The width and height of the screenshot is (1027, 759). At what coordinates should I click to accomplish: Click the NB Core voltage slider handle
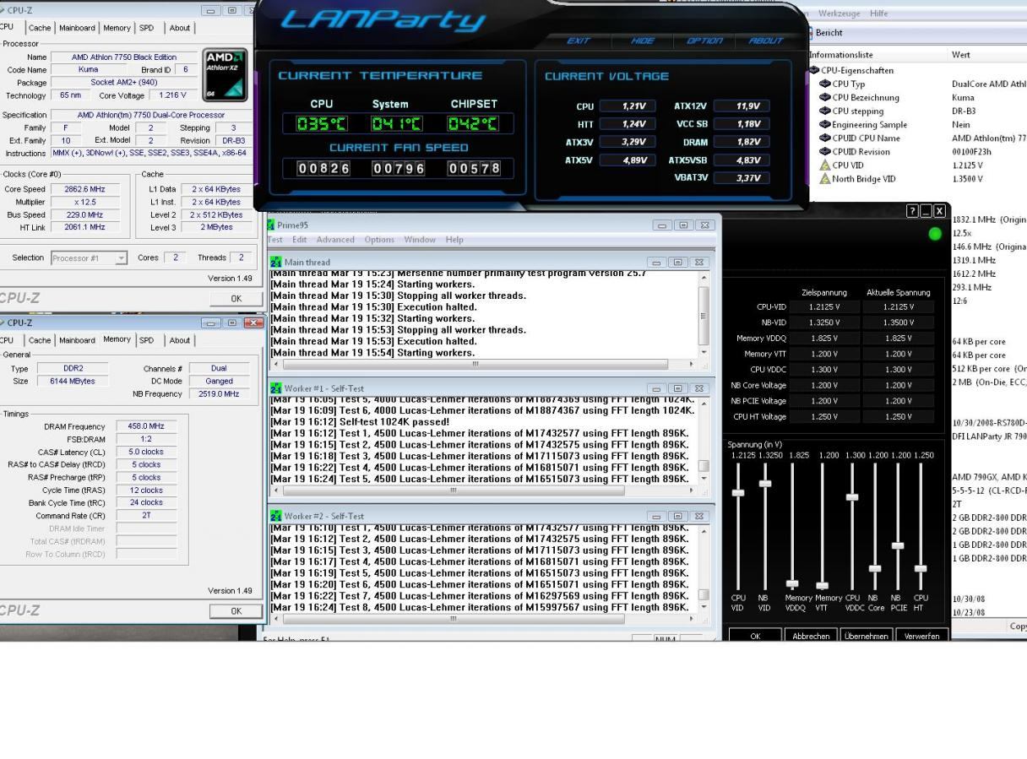click(875, 568)
